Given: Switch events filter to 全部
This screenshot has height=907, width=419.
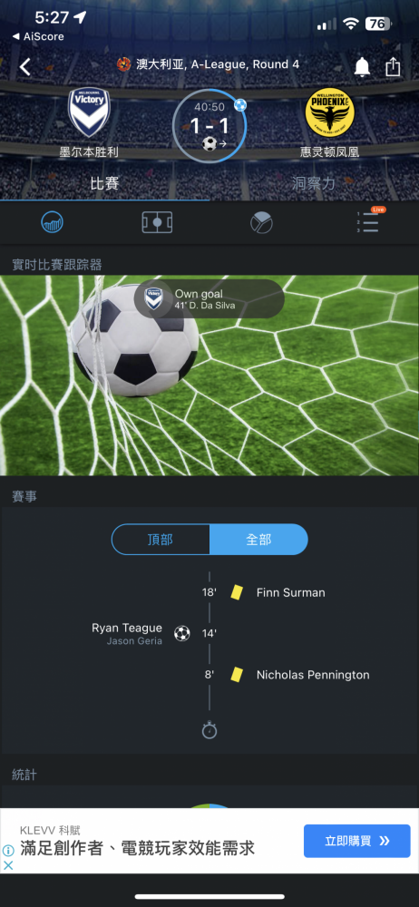Looking at the screenshot, I should pos(258,540).
